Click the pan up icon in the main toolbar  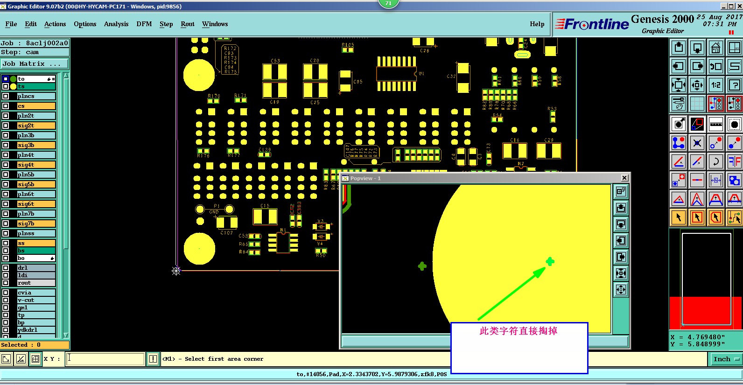click(679, 48)
